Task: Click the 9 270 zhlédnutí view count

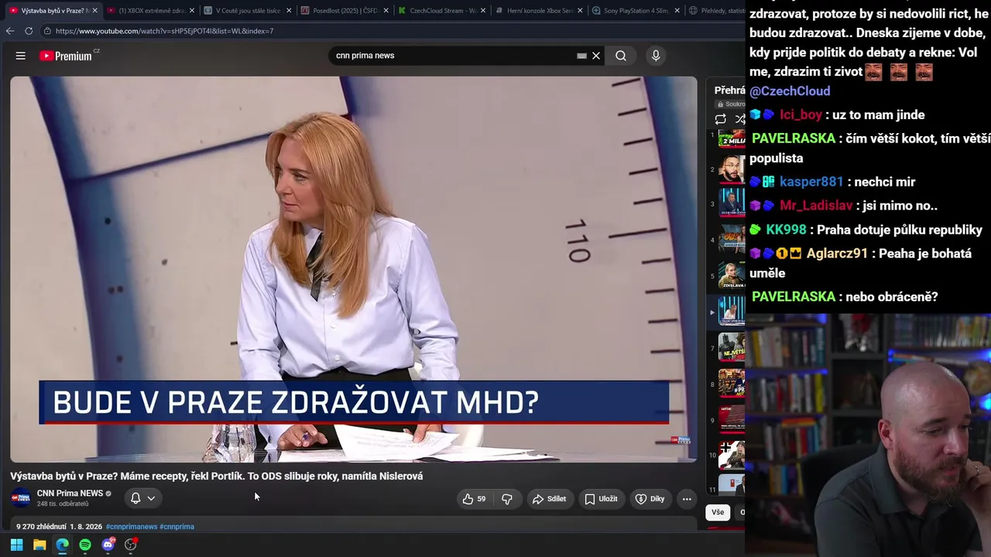Action: [41, 527]
